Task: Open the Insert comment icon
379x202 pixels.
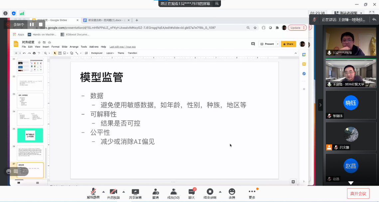Action: [x=86, y=53]
